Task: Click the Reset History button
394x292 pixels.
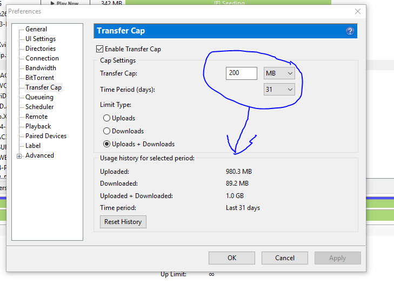Action: coord(123,222)
